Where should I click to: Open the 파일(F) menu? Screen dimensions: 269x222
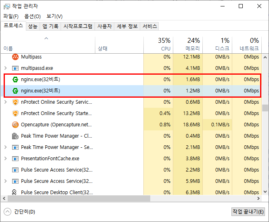11,17
